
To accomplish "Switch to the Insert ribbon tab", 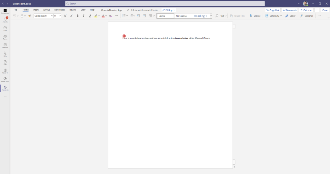I will tap(36, 10).
